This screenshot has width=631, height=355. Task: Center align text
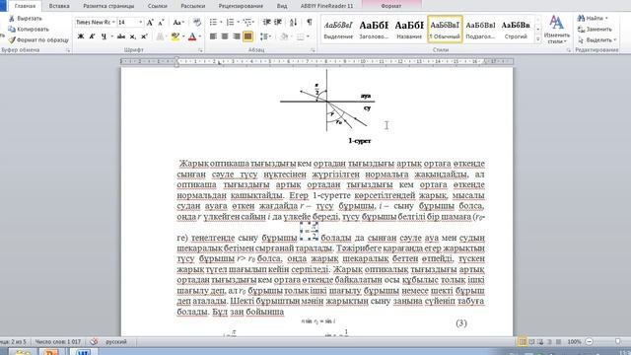(x=225, y=36)
